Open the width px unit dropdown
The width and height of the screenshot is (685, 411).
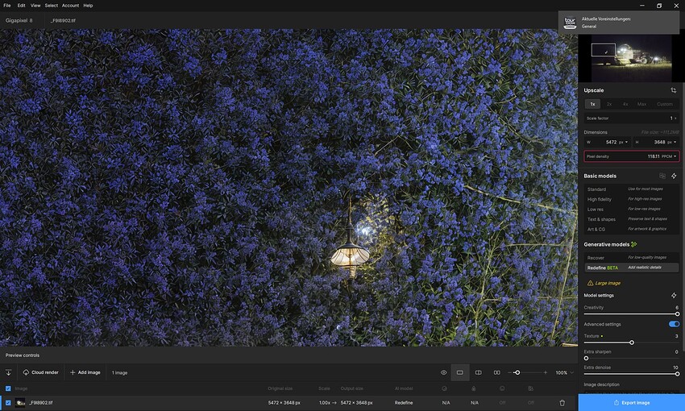(x=624, y=143)
